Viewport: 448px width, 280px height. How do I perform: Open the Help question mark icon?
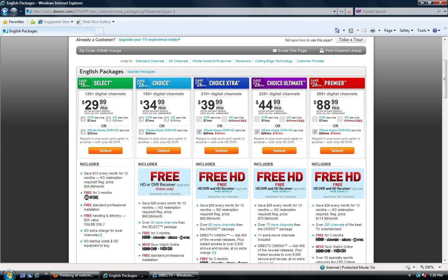pyautogui.click(x=435, y=30)
